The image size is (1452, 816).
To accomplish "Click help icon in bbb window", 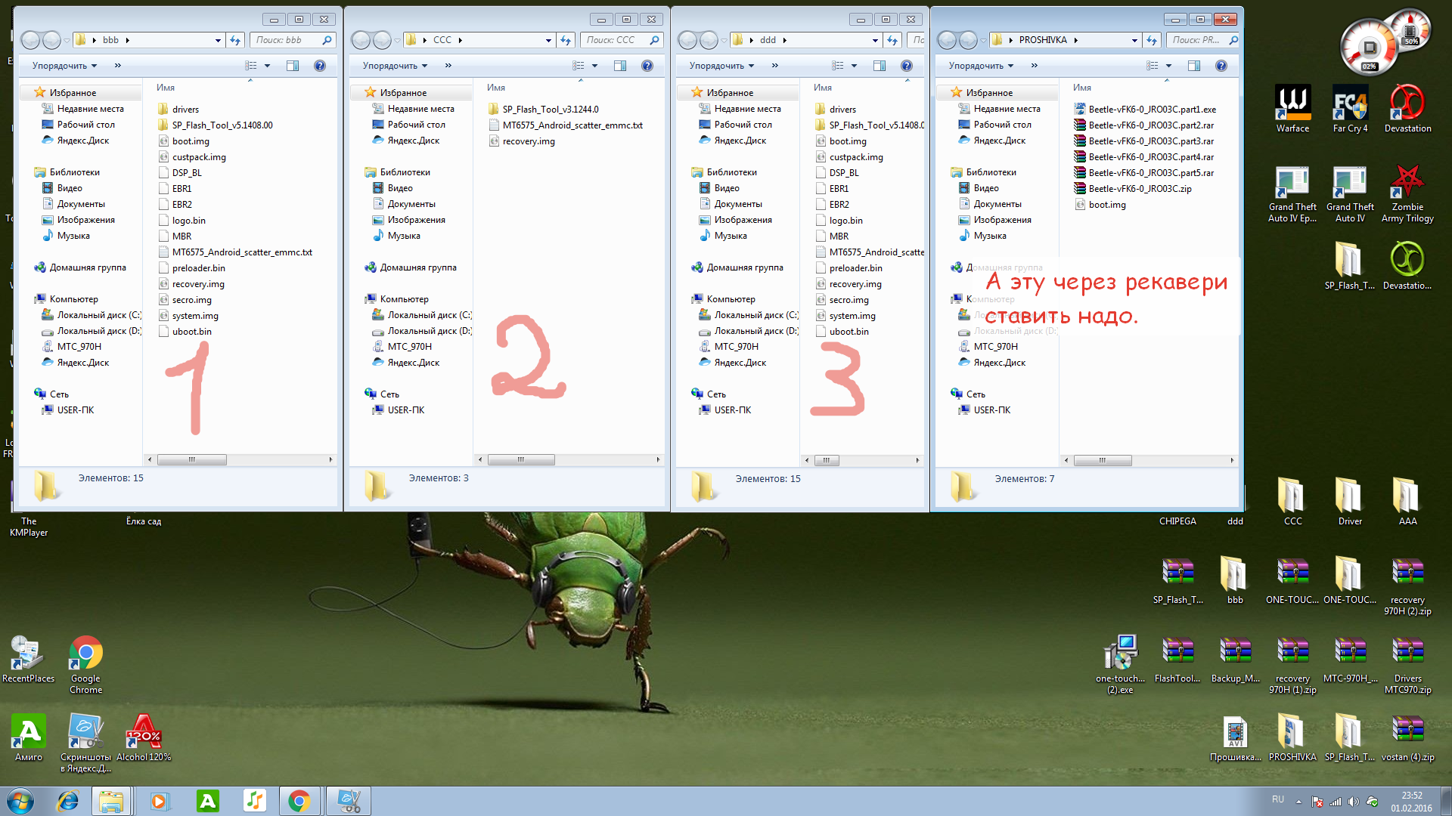I will tap(320, 66).
